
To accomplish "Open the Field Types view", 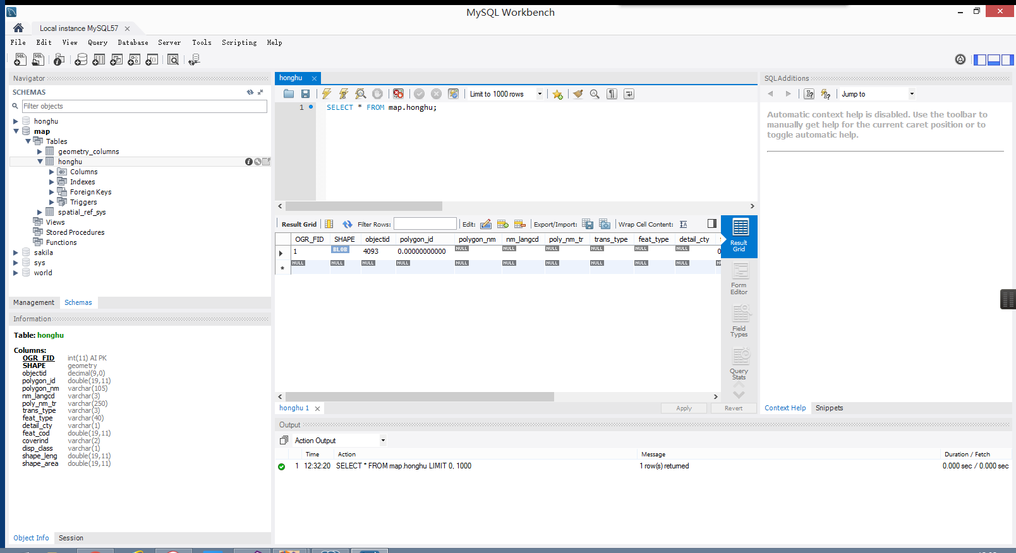I will coord(739,321).
